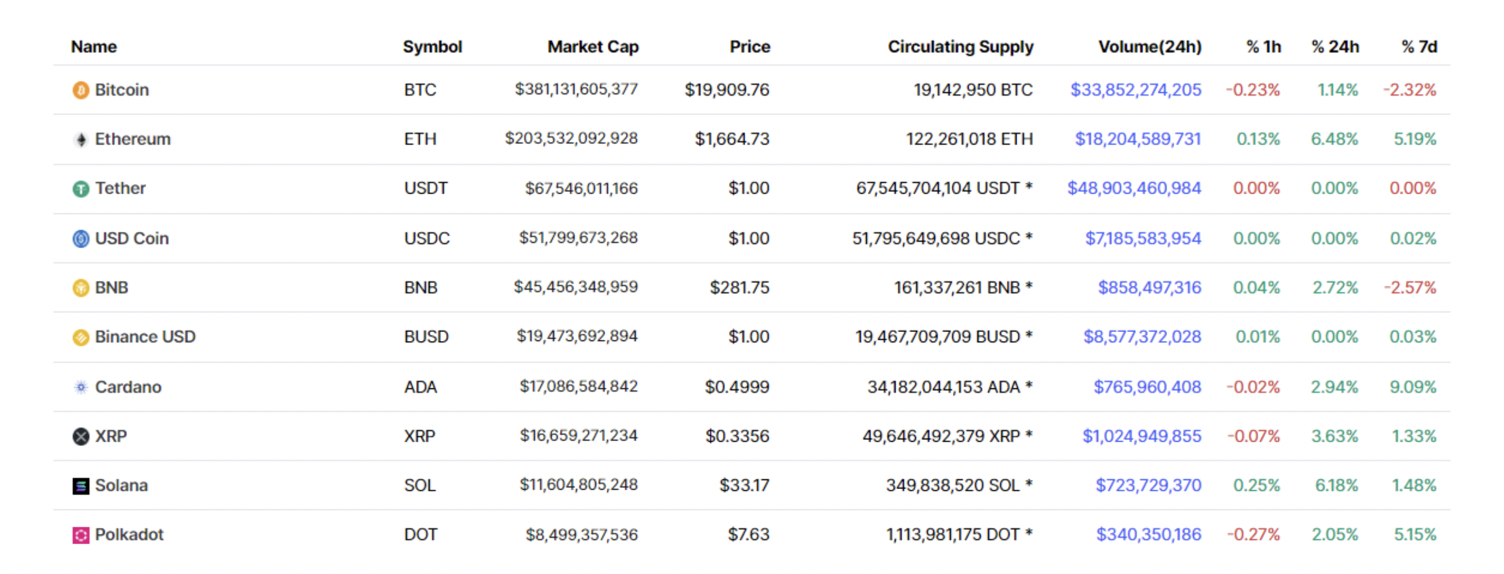Sort table by Market Cap header
Viewport: 1504px width, 574px height.
[x=593, y=47]
